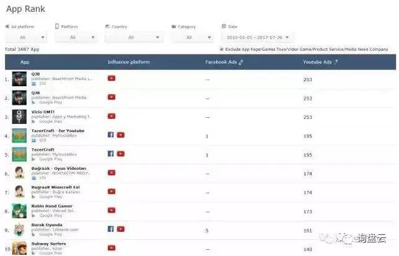This screenshot has width=399, height=256.
Task: Click YouTube icon in second QJB row
Action: (x=112, y=97)
